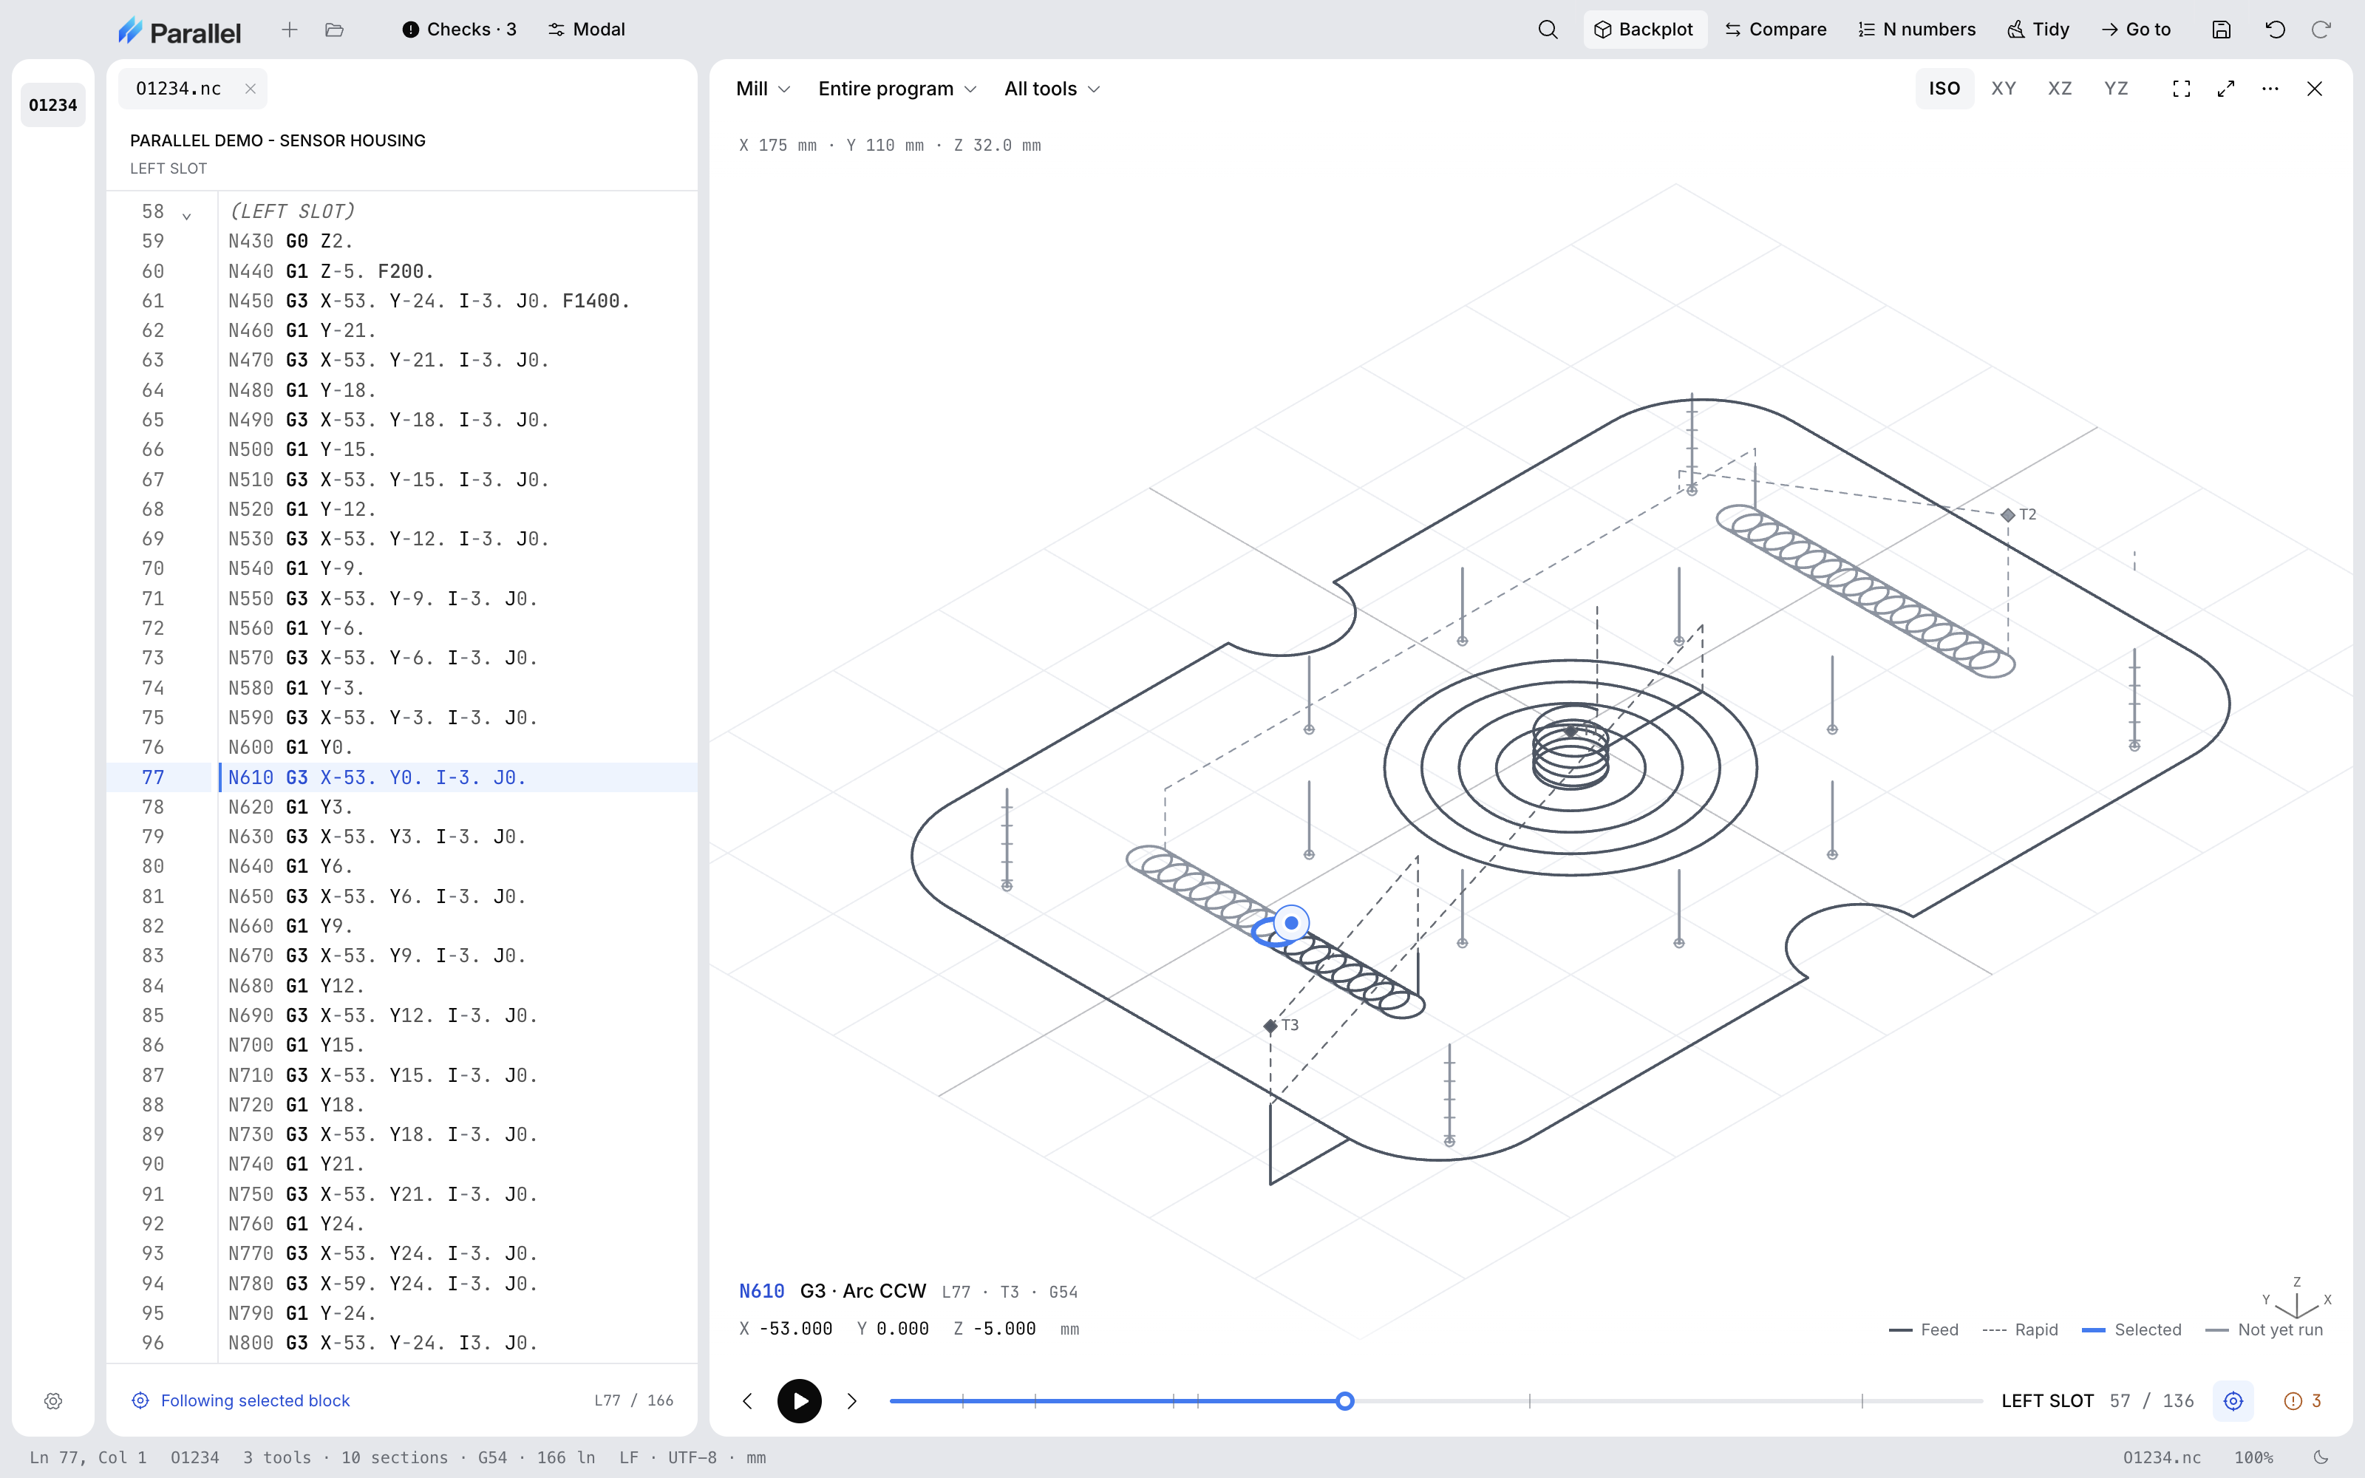
Task: Open the folder icon in top bar
Action: (334, 30)
